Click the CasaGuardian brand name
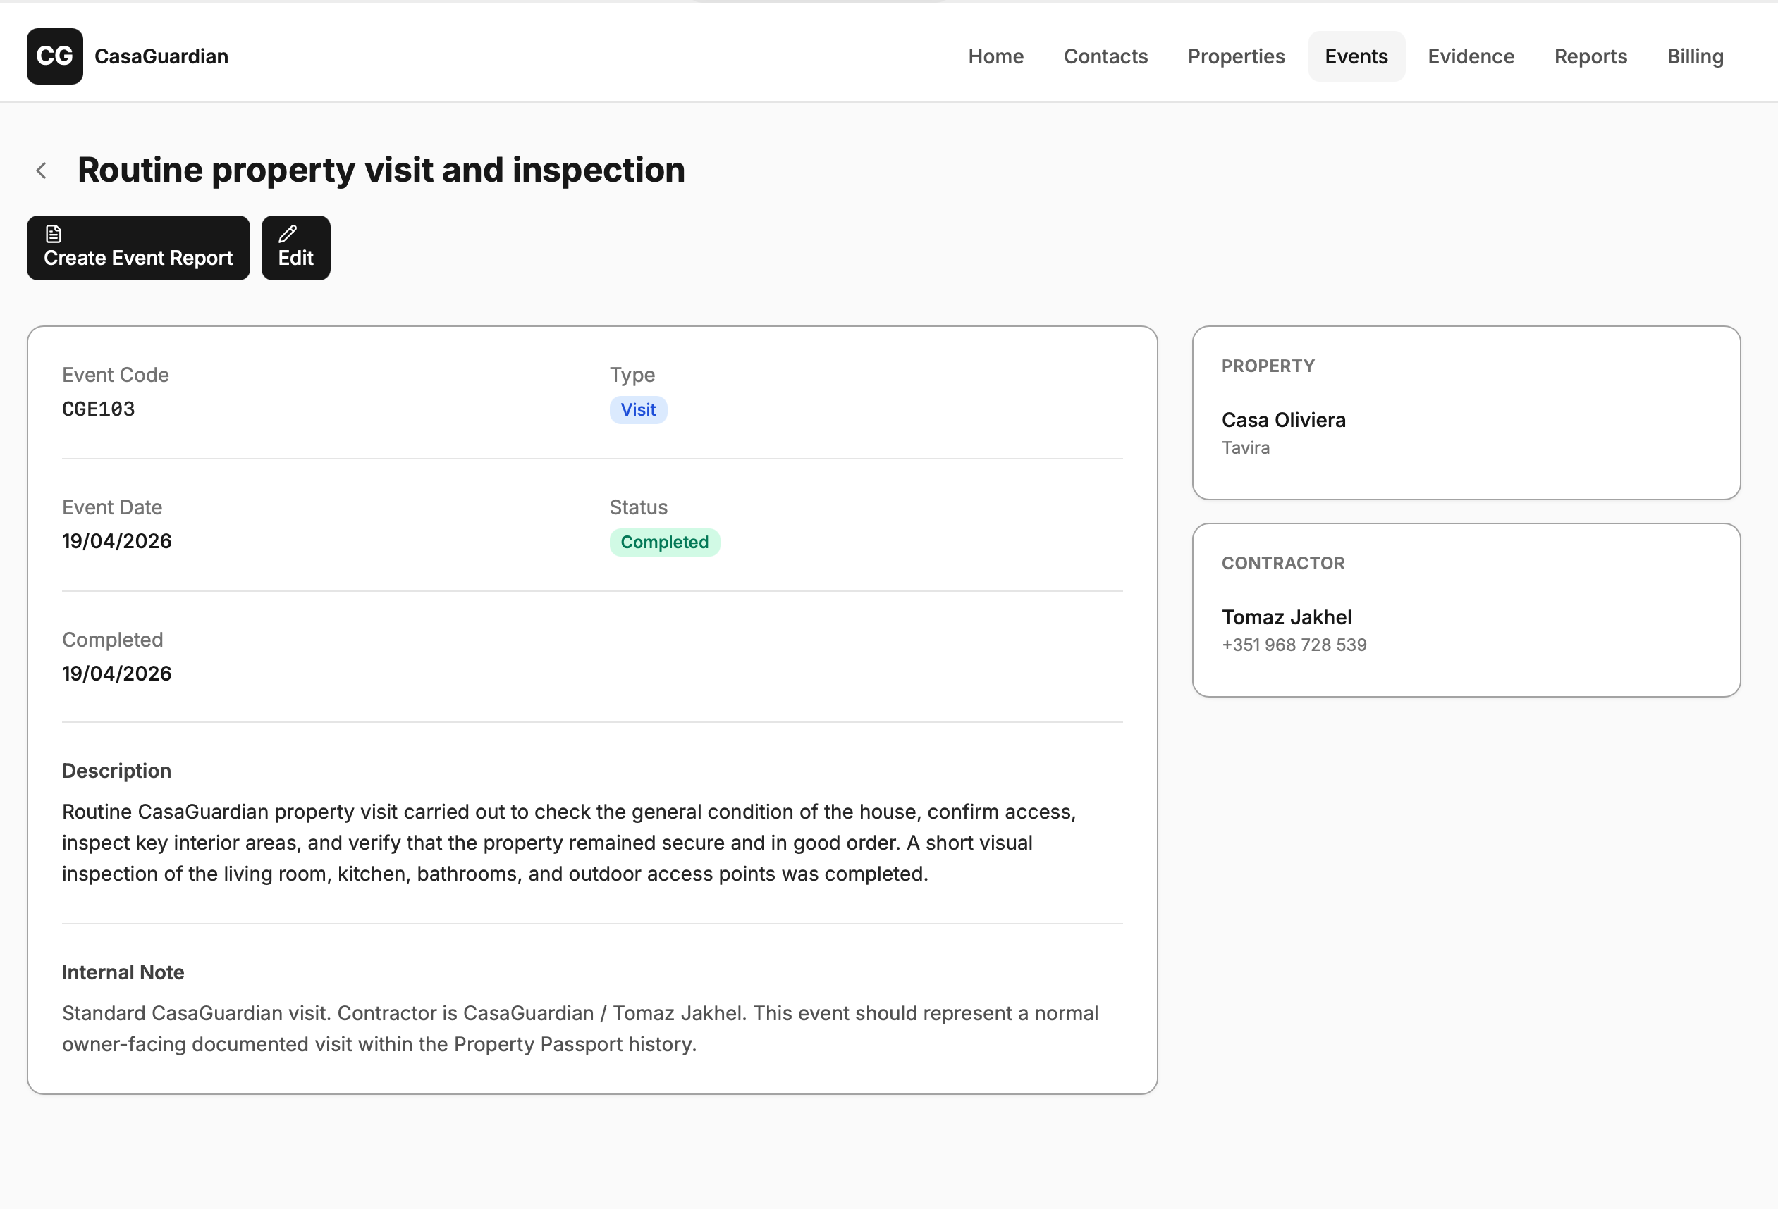Image resolution: width=1778 pixels, height=1209 pixels. click(161, 56)
